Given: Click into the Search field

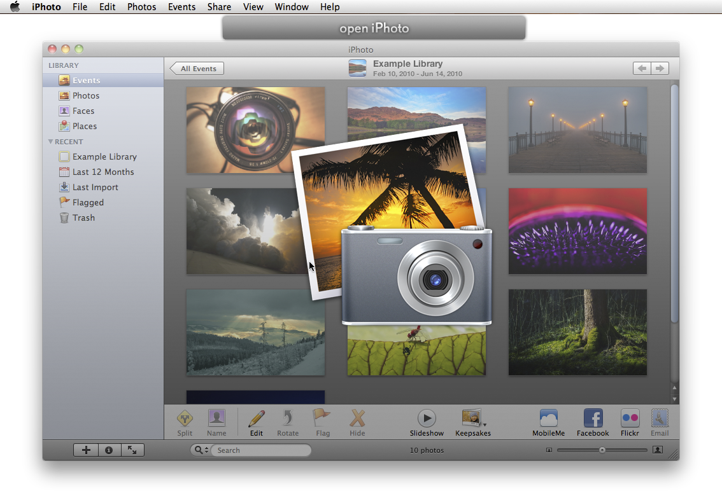Looking at the screenshot, I should (x=260, y=450).
